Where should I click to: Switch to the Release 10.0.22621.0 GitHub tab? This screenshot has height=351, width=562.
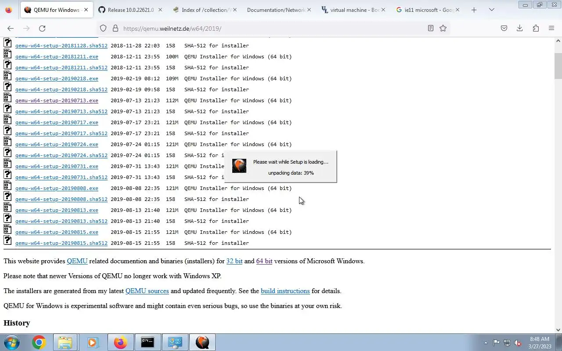(130, 10)
